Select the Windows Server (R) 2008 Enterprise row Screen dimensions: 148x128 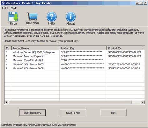[74, 52]
